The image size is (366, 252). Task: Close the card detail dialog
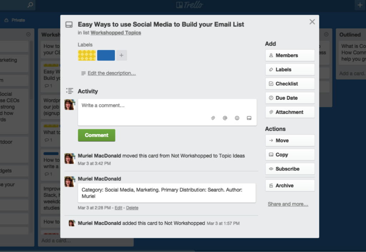pyautogui.click(x=312, y=22)
